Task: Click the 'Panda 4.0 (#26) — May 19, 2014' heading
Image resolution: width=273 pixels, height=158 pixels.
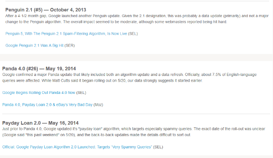Action: tap(39, 68)
